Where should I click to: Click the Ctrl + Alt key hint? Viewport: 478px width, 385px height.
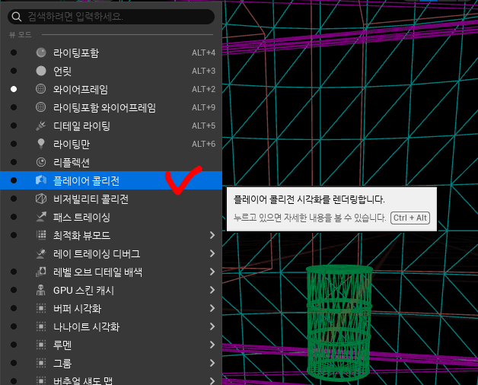coord(410,218)
